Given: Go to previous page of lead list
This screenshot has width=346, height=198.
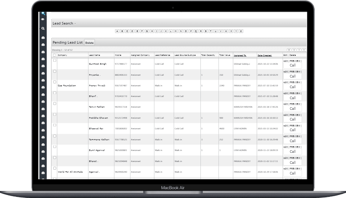Looking at the screenshot, I should pos(294,50).
